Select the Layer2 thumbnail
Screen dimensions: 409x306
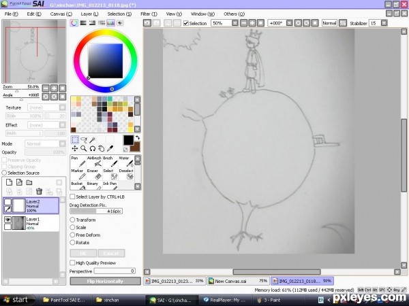(x=18, y=205)
